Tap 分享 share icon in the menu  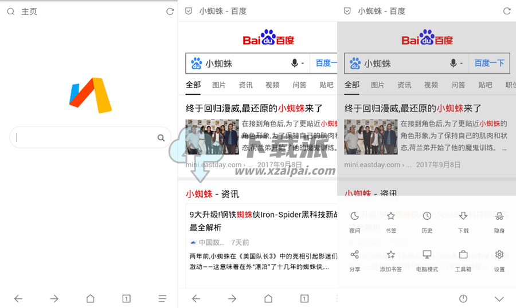354,260
